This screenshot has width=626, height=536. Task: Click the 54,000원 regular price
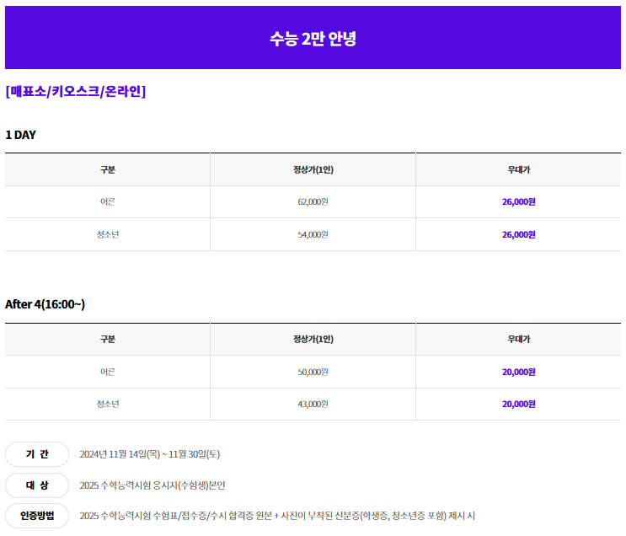(313, 234)
